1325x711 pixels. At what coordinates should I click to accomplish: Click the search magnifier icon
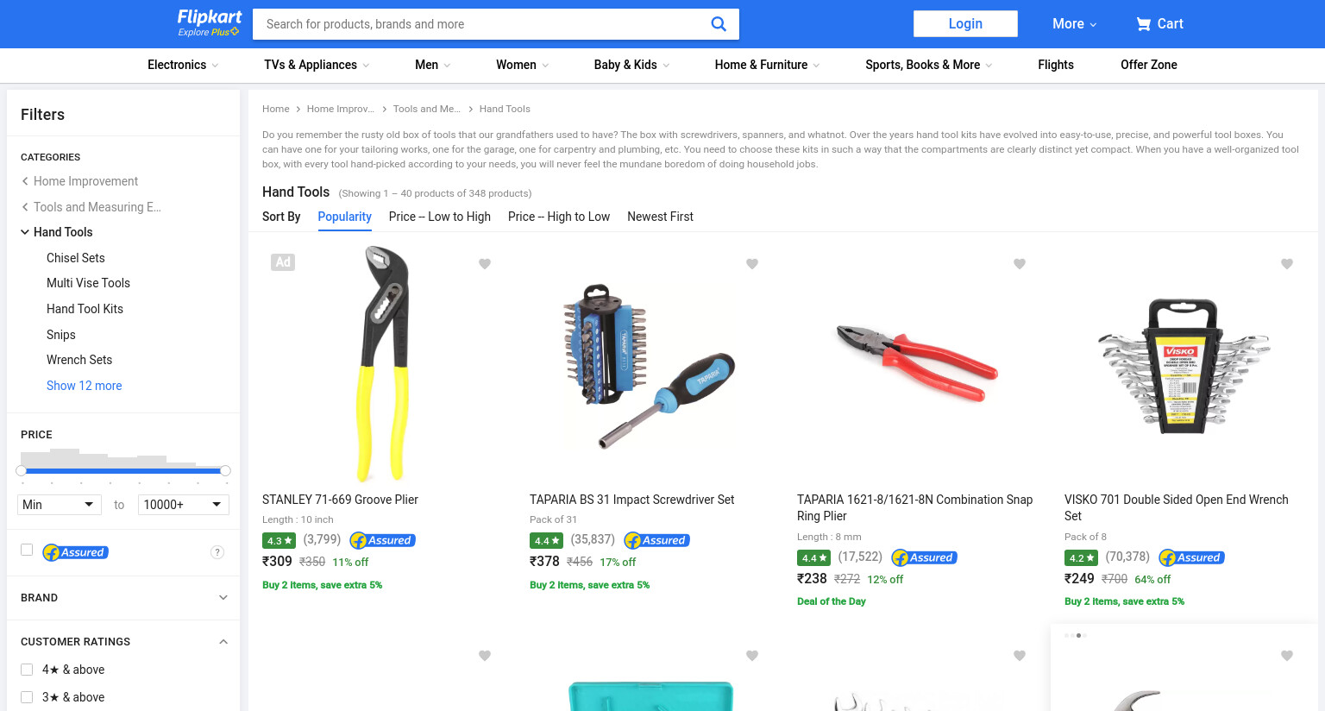[x=718, y=24]
